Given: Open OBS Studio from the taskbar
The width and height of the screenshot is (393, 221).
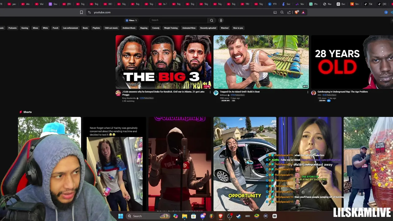Looking at the screenshot, I should (229, 216).
